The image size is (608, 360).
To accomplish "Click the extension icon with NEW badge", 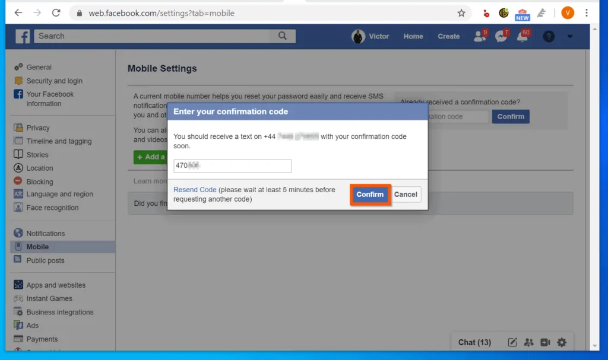I will click(x=522, y=14).
